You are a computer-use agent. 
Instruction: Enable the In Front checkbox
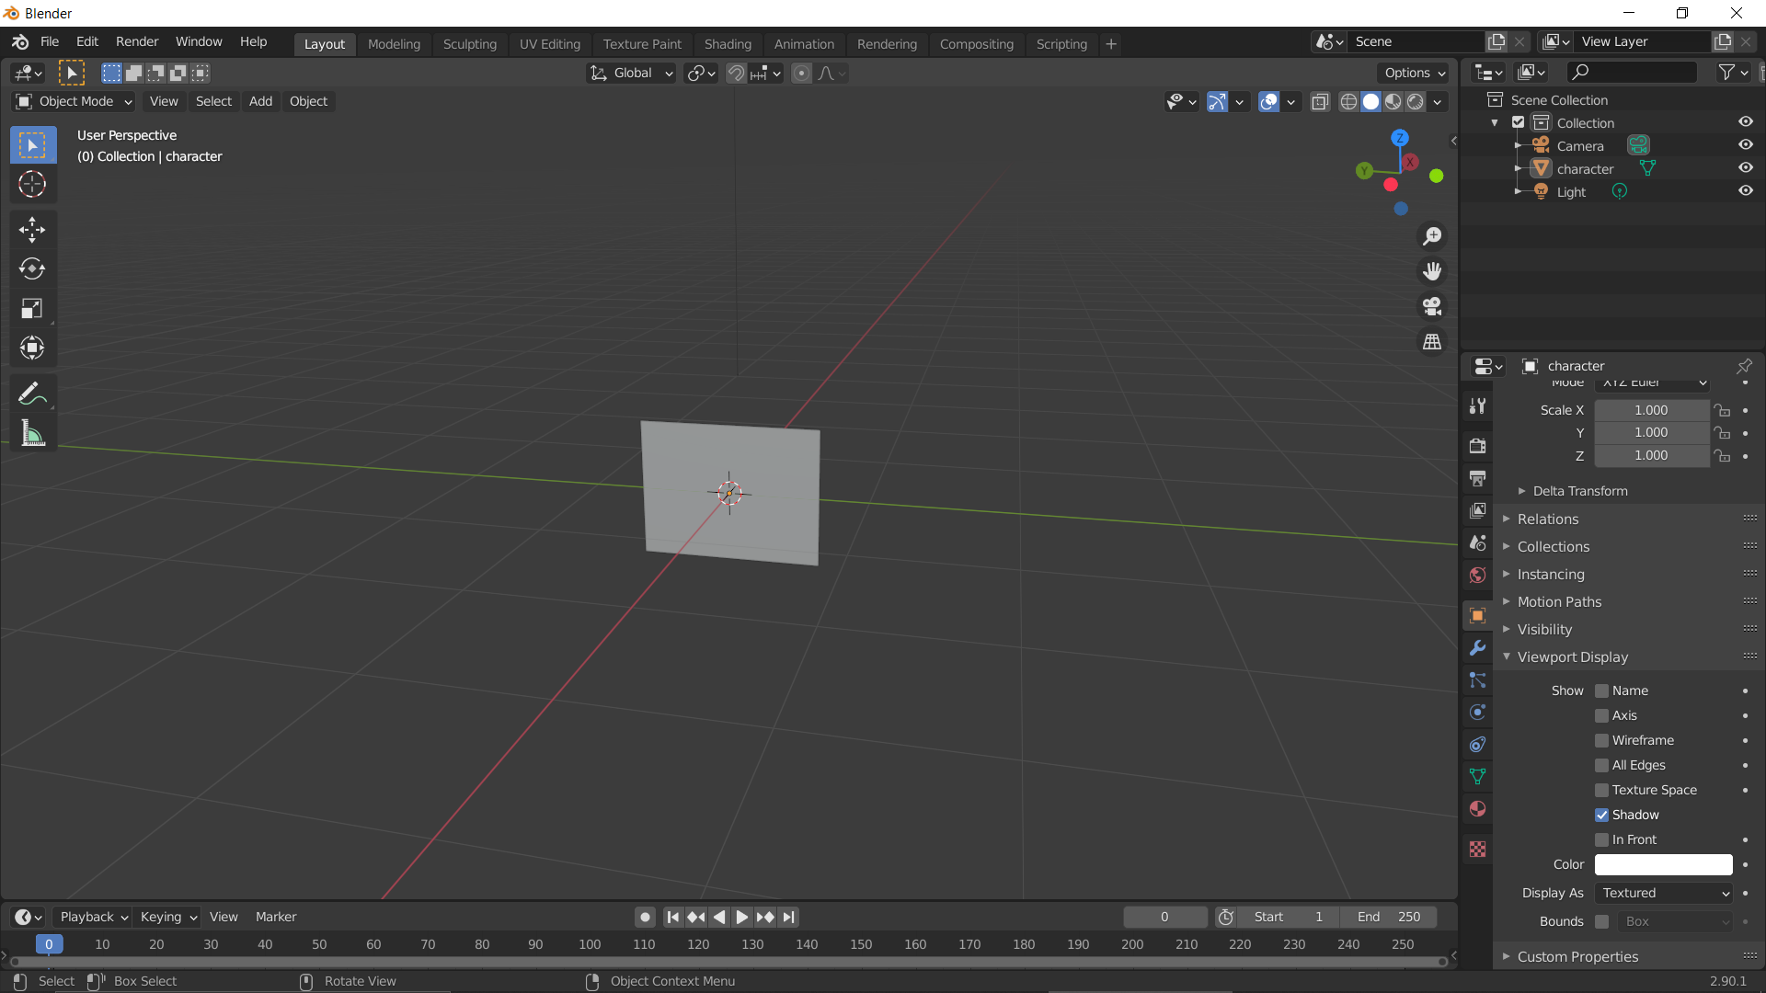pos(1601,839)
